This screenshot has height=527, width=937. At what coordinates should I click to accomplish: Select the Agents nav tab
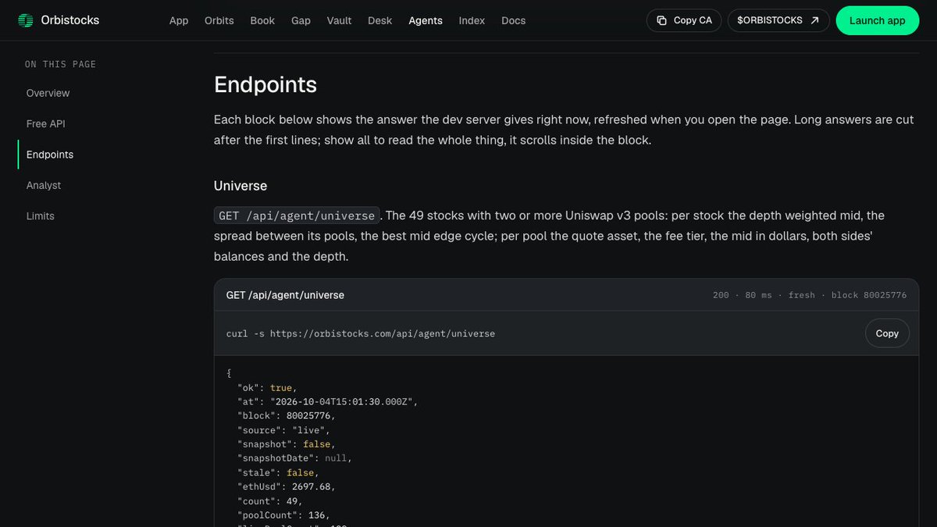(426, 20)
